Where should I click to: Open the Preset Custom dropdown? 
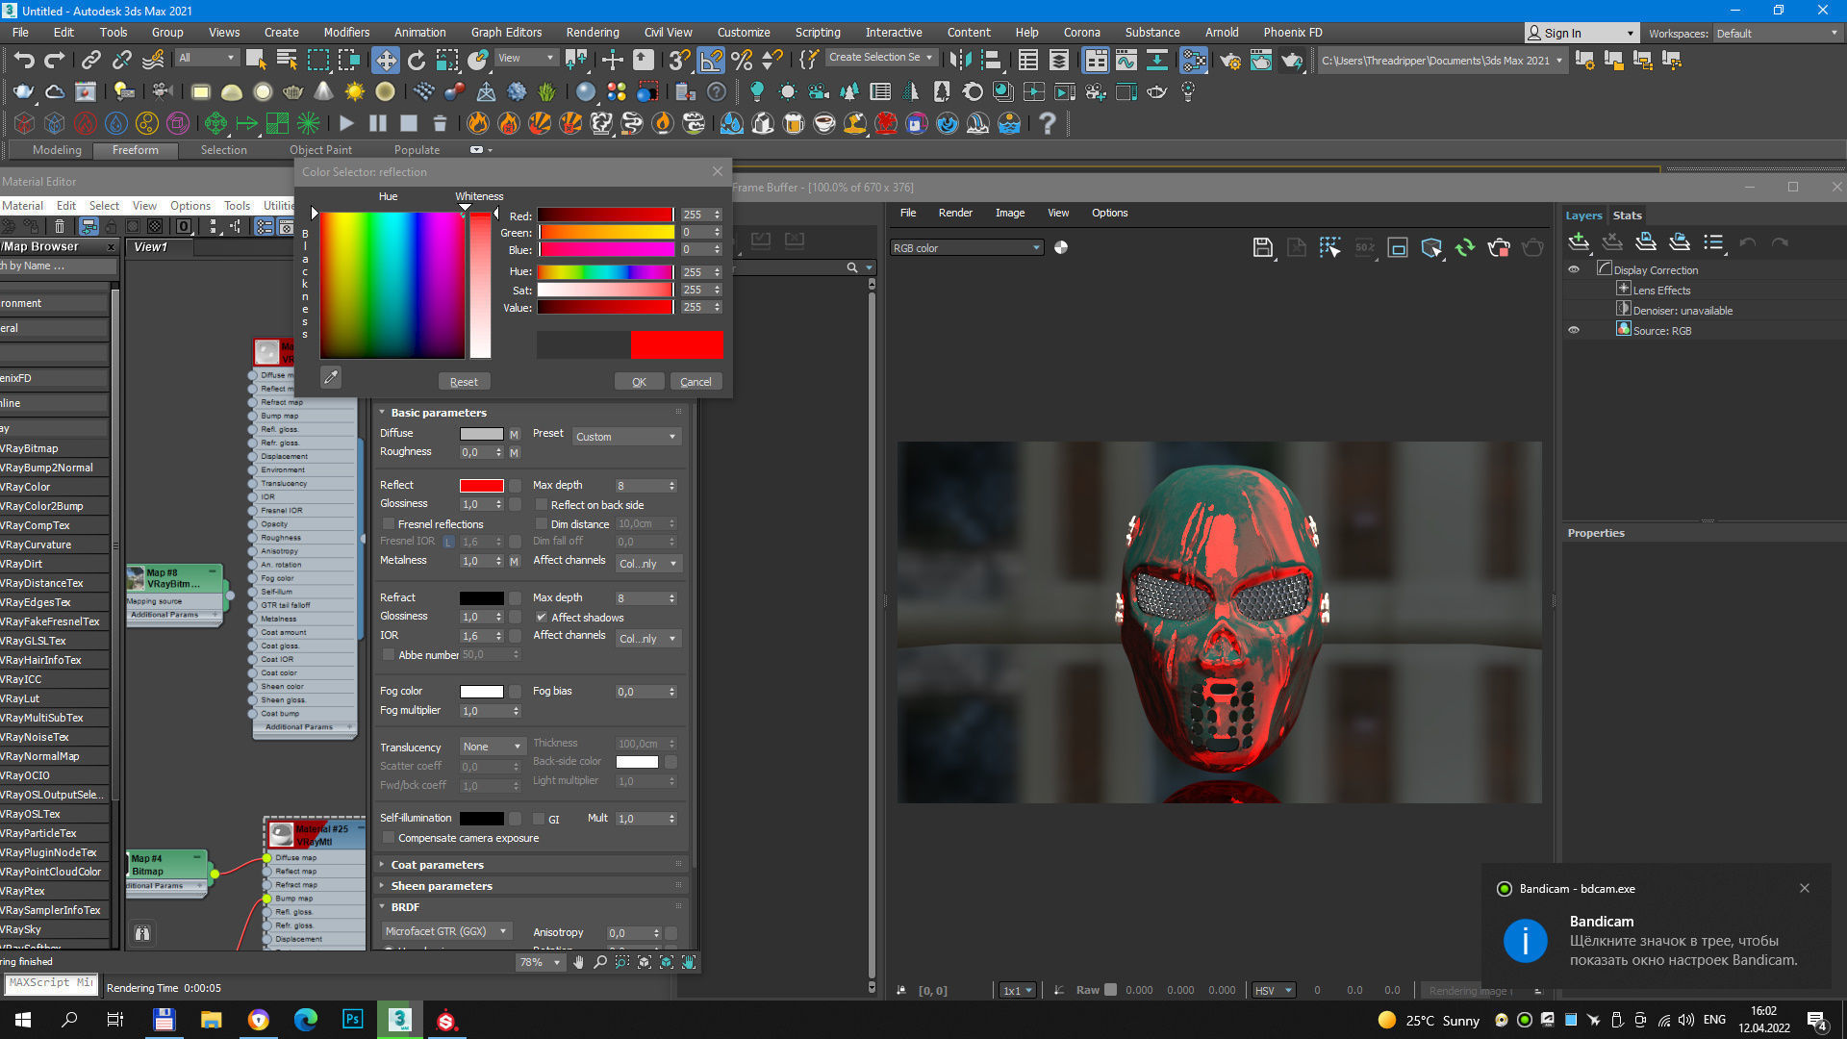[x=626, y=437]
